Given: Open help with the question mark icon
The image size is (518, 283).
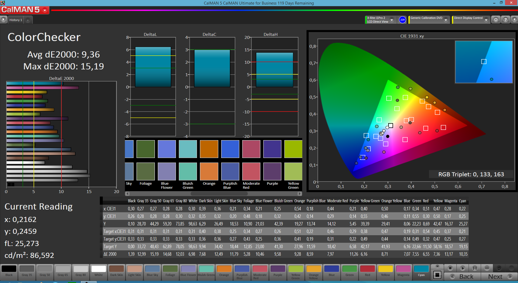Looking at the screenshot, I should [505, 20].
